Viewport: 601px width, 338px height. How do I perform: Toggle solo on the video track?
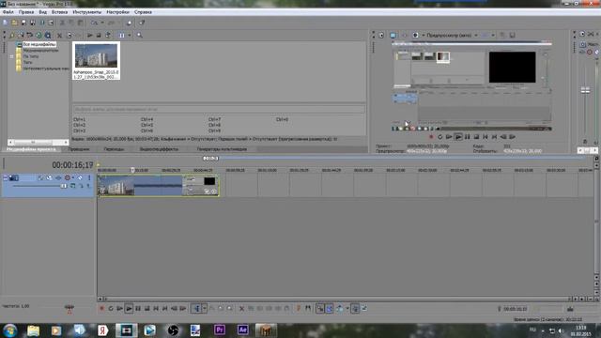[89, 177]
